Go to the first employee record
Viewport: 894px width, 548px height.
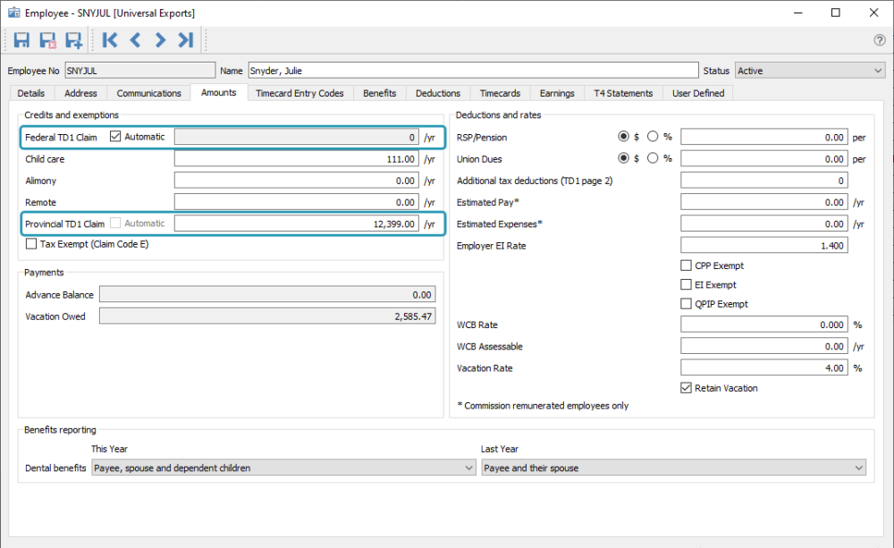point(109,40)
